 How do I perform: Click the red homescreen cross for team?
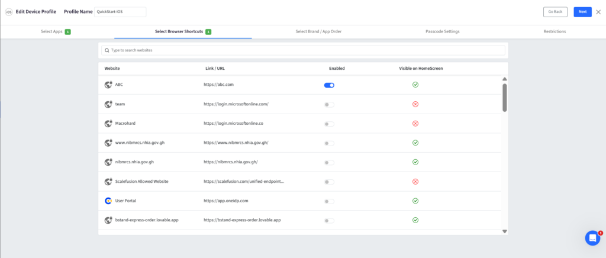point(415,104)
